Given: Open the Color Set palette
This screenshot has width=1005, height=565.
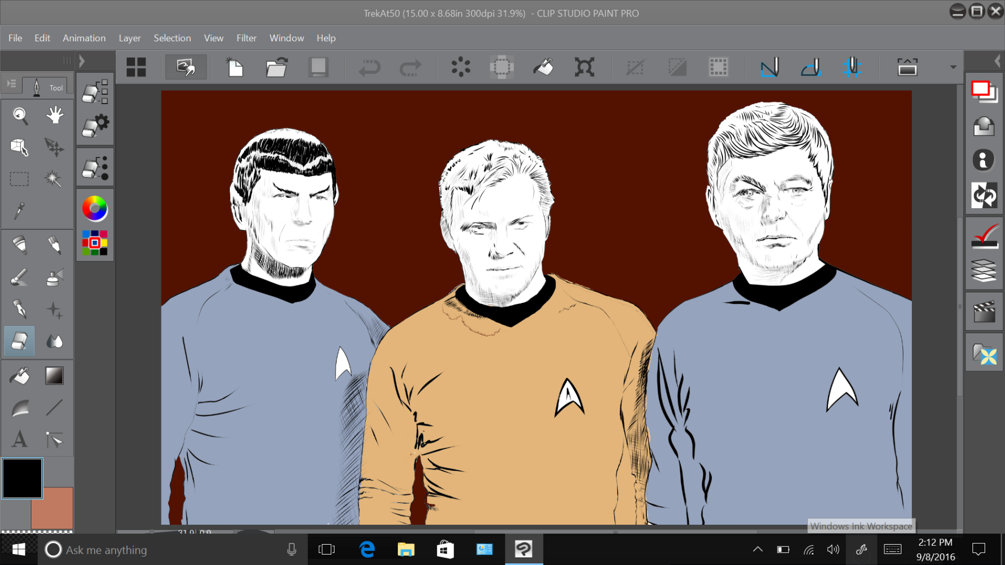Looking at the screenshot, I should (x=95, y=243).
